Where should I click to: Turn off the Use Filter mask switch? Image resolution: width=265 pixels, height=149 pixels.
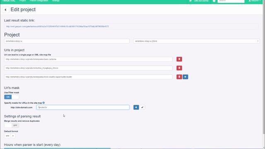(x=12, y=97)
